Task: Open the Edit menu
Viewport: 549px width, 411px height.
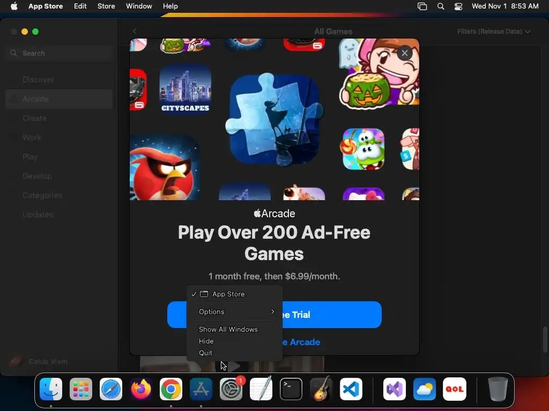Action: (80, 6)
